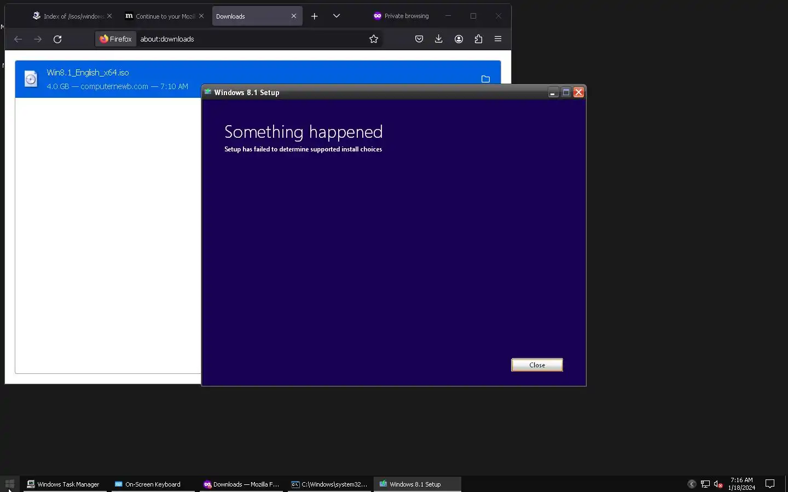Close the Continue to your Mozilla tab
Screen dimensions: 788x492
tap(201, 16)
